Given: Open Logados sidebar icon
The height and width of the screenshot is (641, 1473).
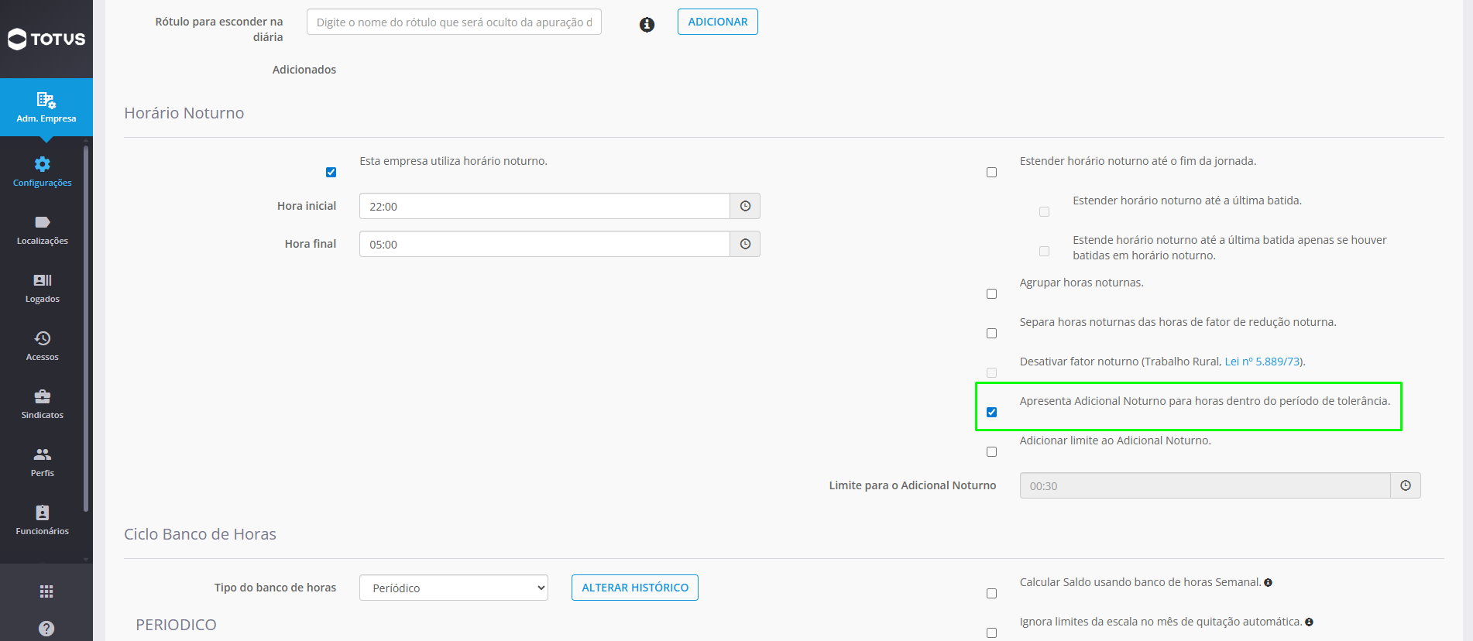Looking at the screenshot, I should [43, 280].
